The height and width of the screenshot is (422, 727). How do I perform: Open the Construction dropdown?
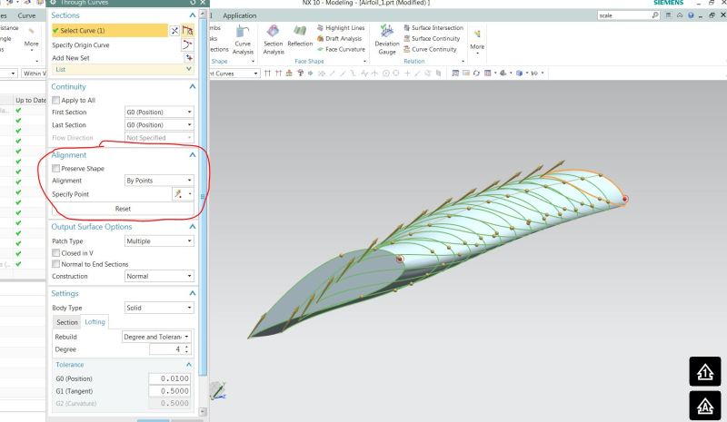pyautogui.click(x=159, y=276)
